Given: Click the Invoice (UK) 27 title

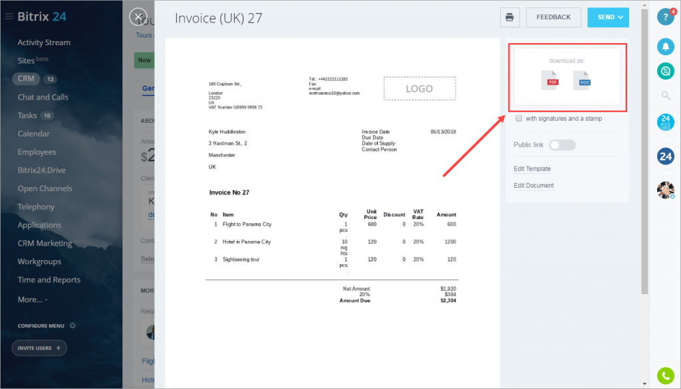Looking at the screenshot, I should 218,18.
